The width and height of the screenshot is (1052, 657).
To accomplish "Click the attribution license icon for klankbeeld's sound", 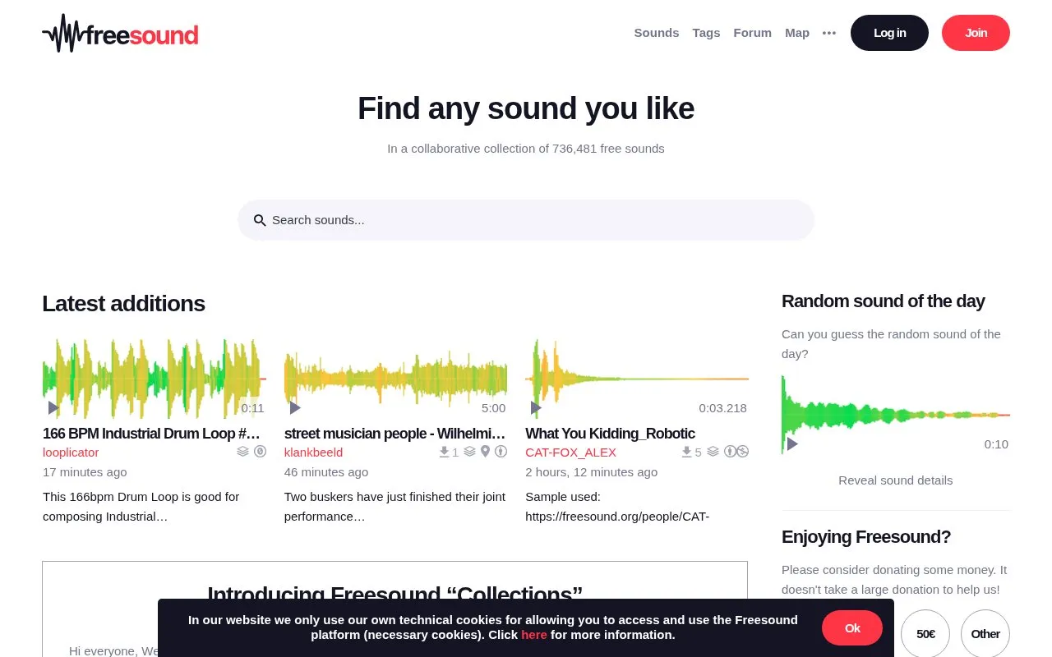I will 501,452.
